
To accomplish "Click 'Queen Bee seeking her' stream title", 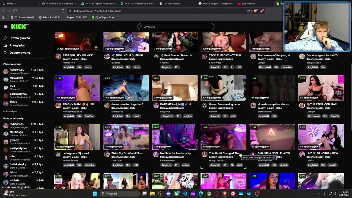I will tap(226, 104).
